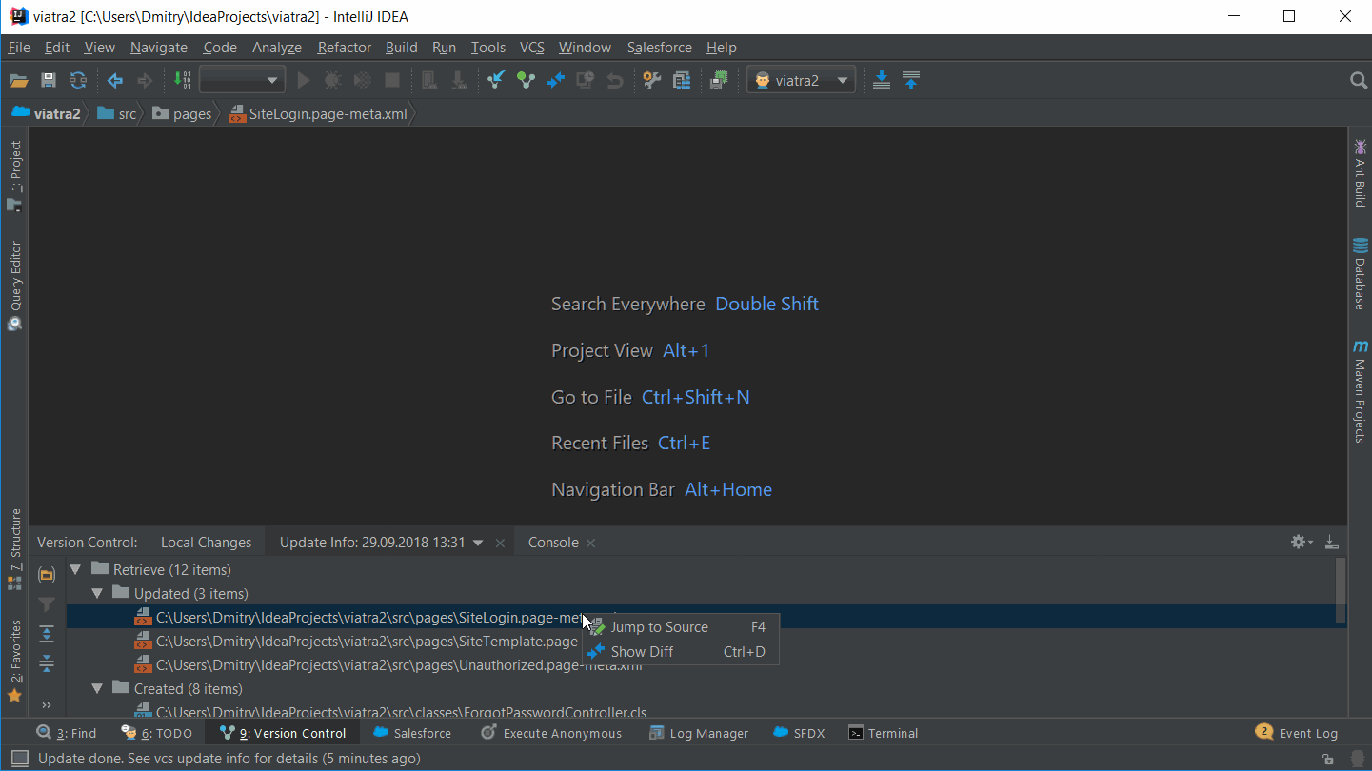Open the Analyze menu
The width and height of the screenshot is (1372, 771).
coord(277,48)
